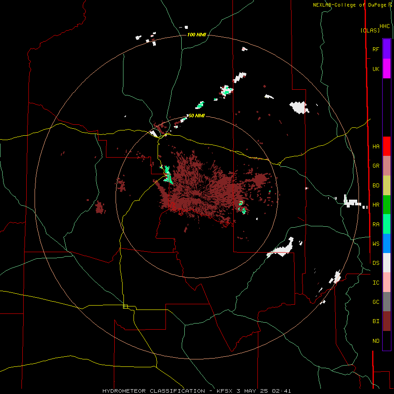This screenshot has height=394, width=394.
Task: Click the gray GC legend swatch
Action: click(x=387, y=302)
